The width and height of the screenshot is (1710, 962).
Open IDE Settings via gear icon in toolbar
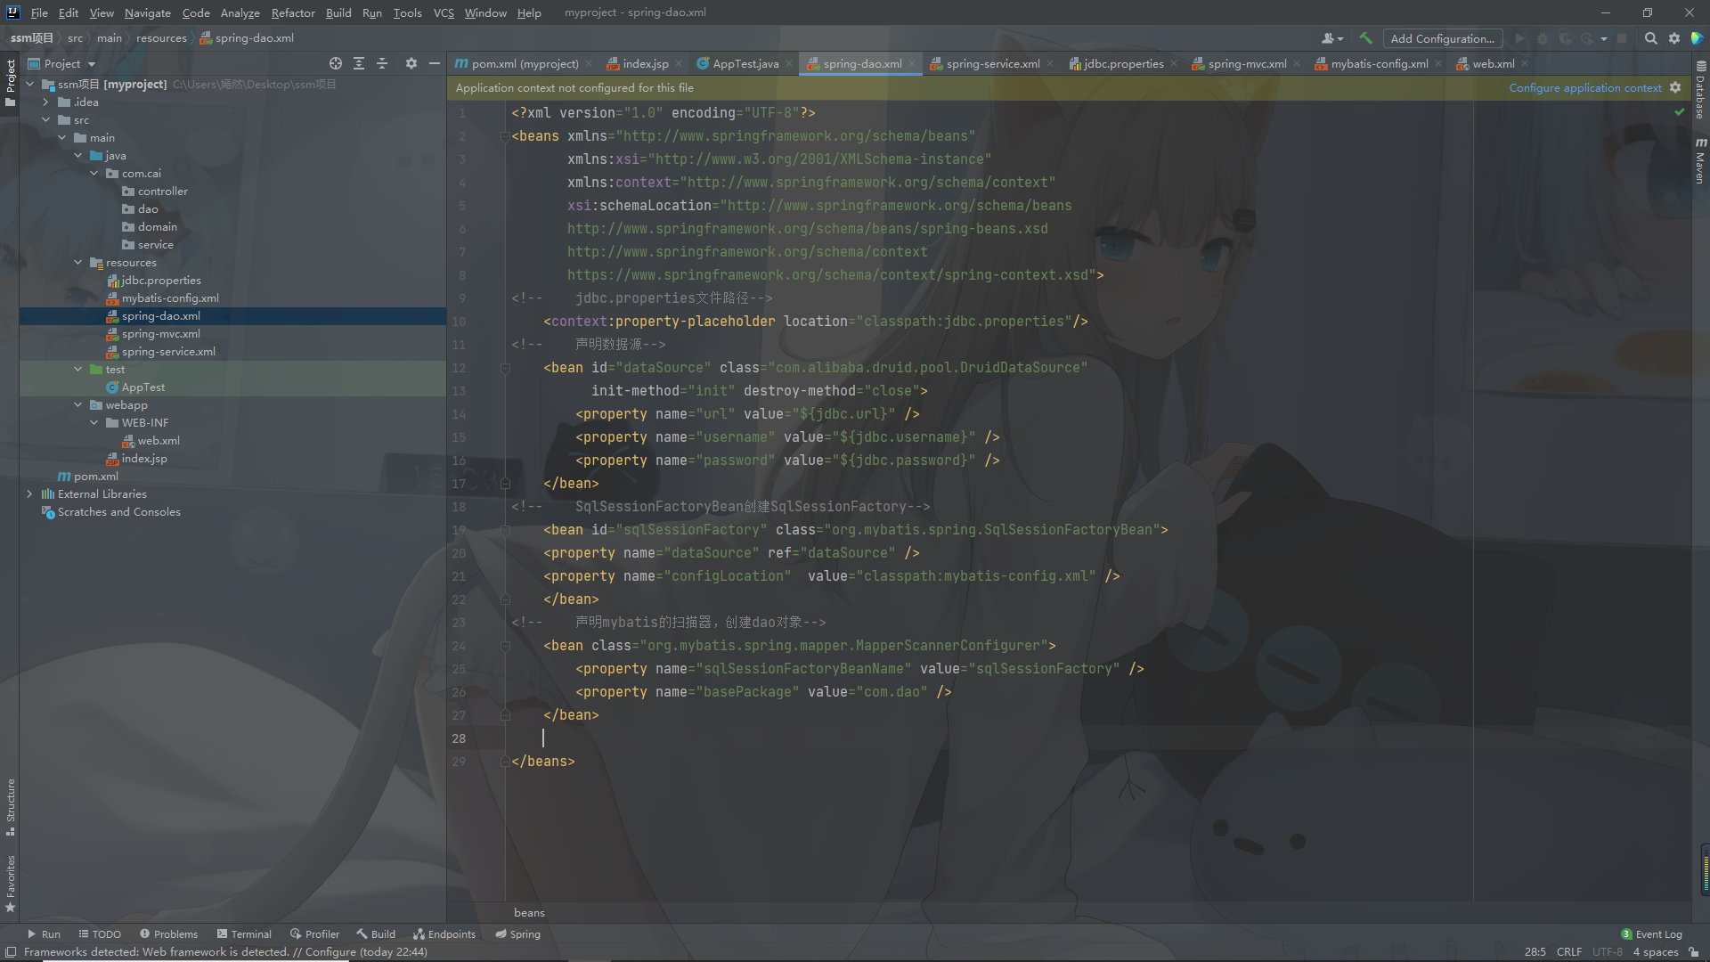coord(1674,38)
